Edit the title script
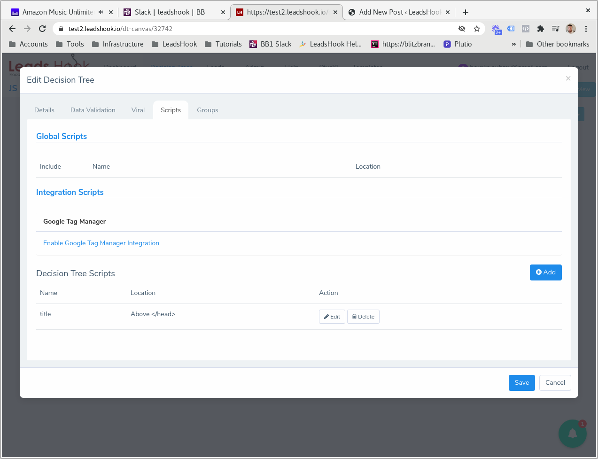 [332, 317]
